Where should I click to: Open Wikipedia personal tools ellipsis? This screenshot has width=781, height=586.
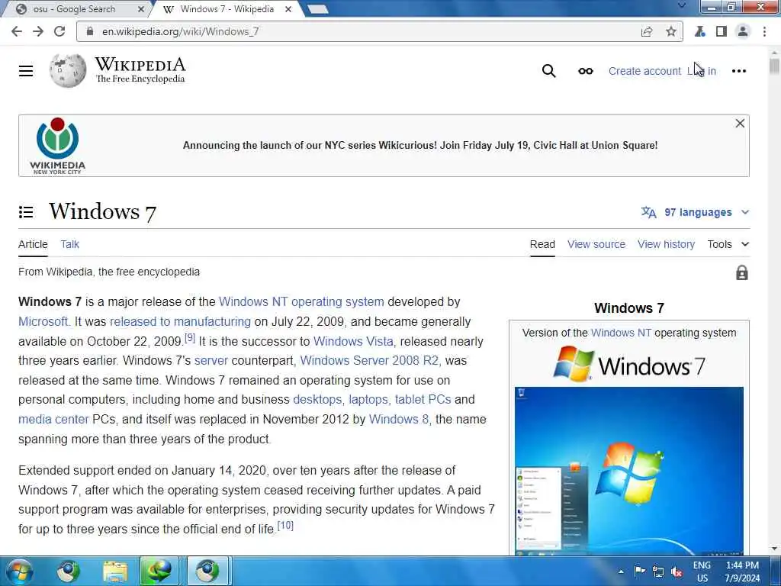(x=738, y=71)
